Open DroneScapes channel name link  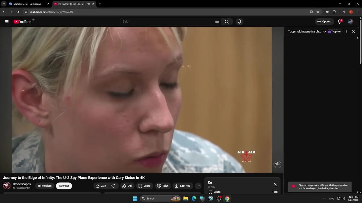[x=22, y=184]
